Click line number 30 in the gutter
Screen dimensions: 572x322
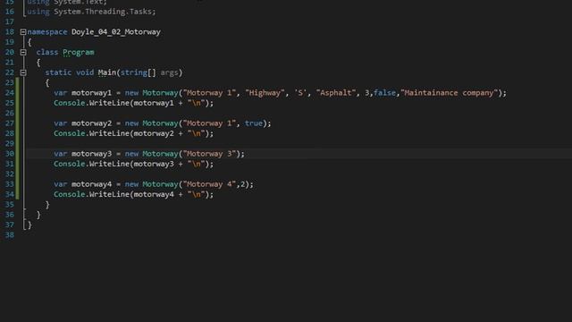tap(10, 154)
